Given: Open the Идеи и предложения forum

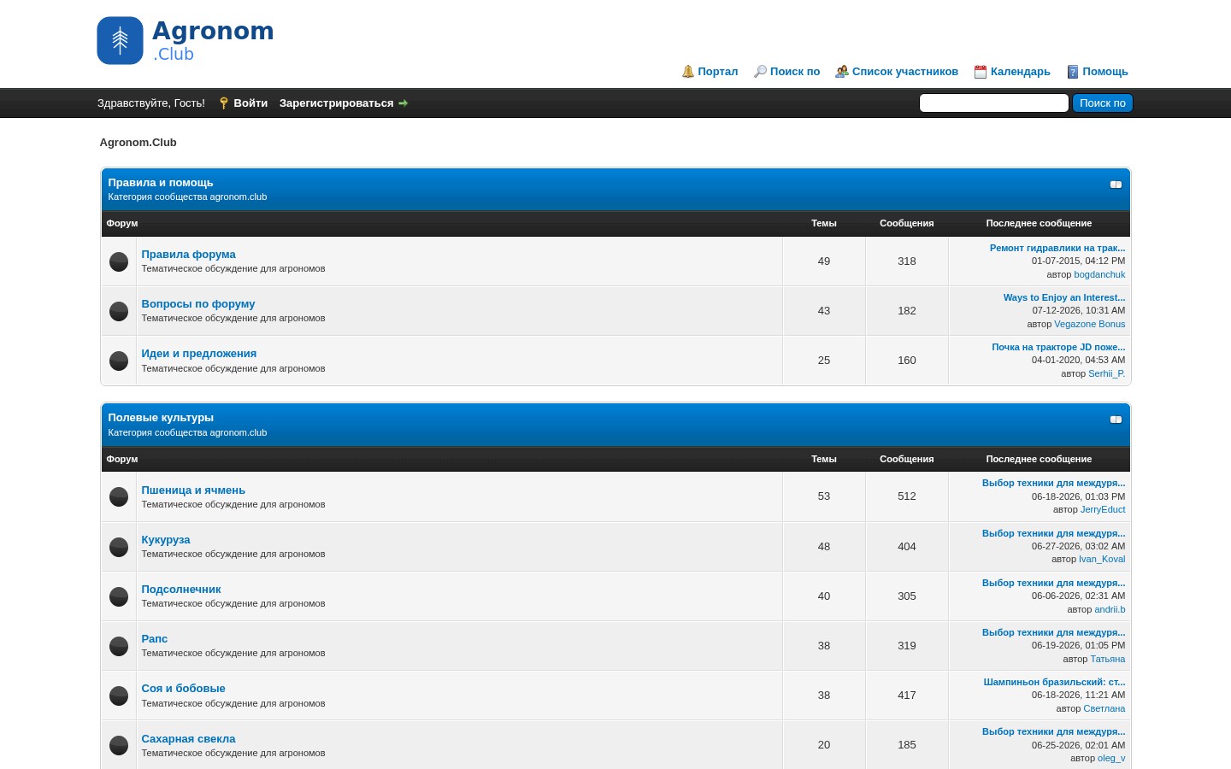Looking at the screenshot, I should coord(198,354).
